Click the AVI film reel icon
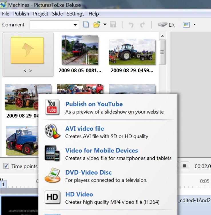 point(52,131)
